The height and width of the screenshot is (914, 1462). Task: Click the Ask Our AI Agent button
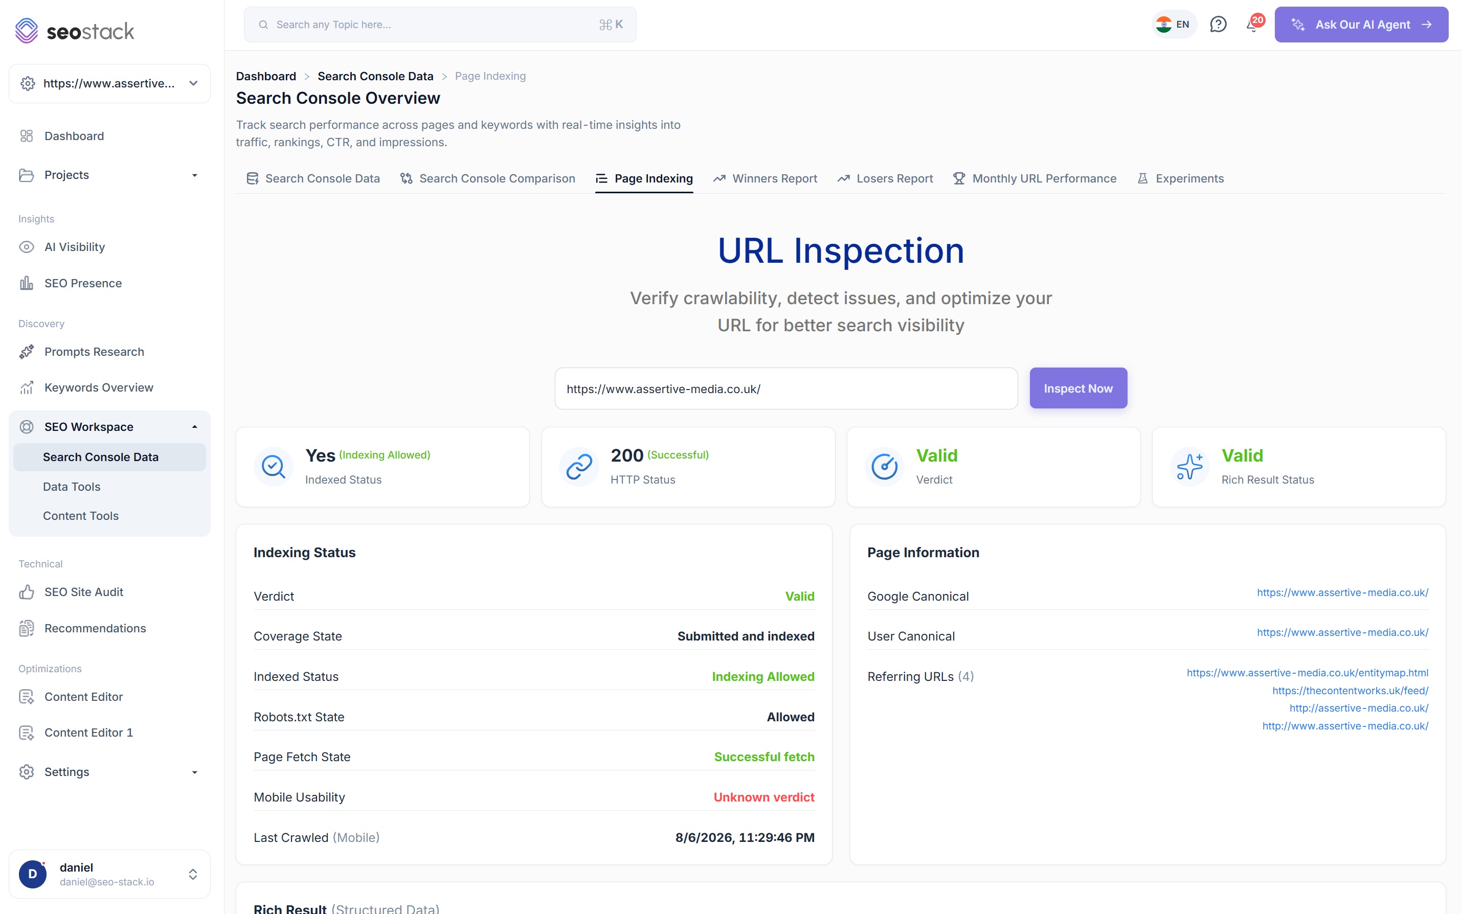(1361, 25)
